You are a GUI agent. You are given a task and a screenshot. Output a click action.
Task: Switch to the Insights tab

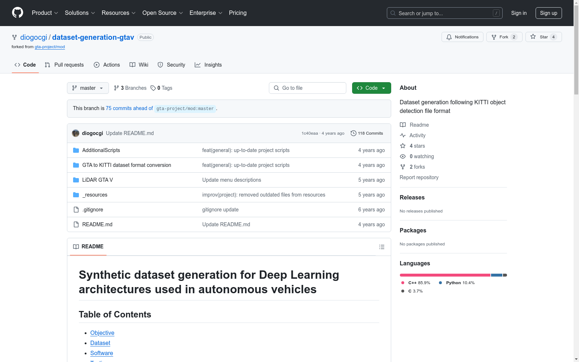coord(208,65)
